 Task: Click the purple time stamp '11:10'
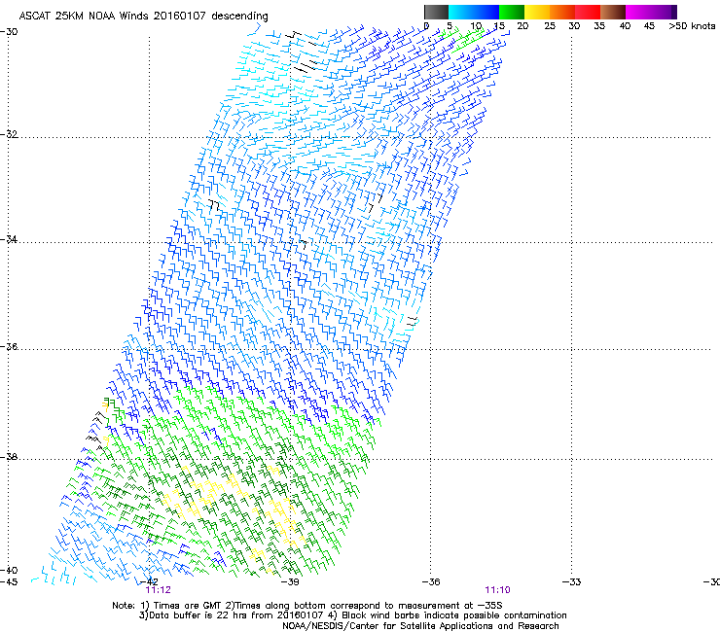coord(498,590)
